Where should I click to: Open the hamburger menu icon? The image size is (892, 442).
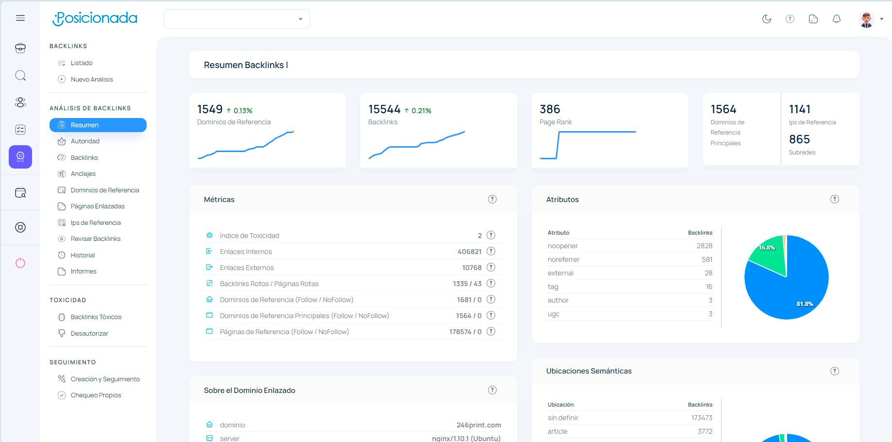click(x=20, y=18)
